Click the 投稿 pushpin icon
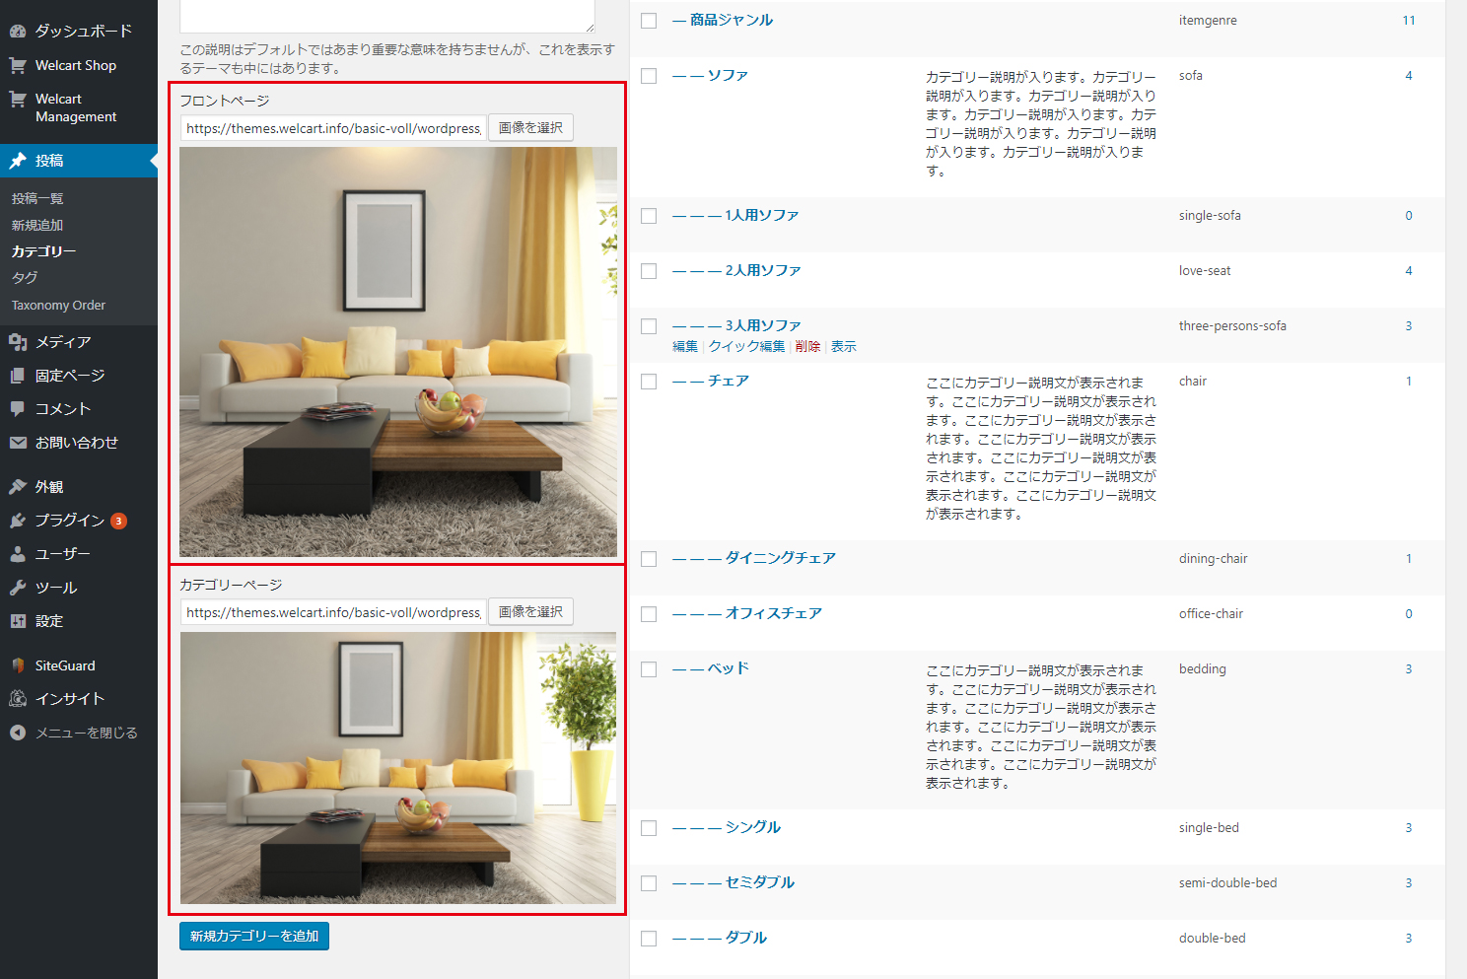The image size is (1467, 979). click(18, 161)
